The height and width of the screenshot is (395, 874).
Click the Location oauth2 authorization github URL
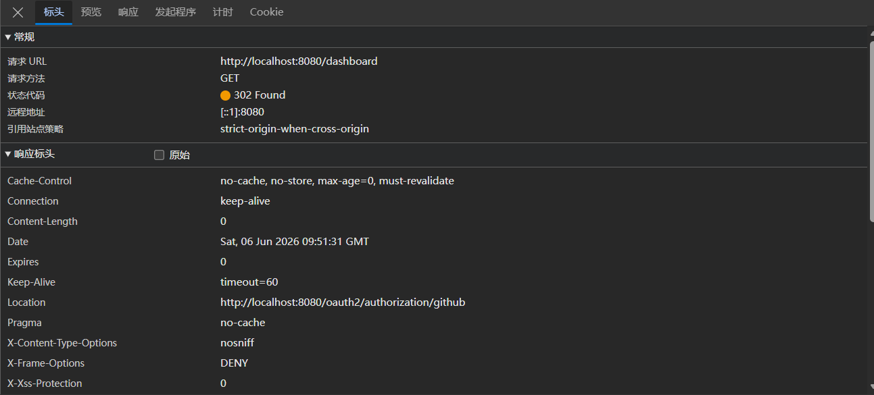tap(343, 302)
